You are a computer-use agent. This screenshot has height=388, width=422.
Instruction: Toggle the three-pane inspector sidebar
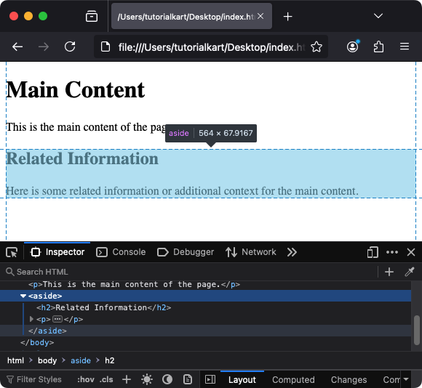[210, 379]
